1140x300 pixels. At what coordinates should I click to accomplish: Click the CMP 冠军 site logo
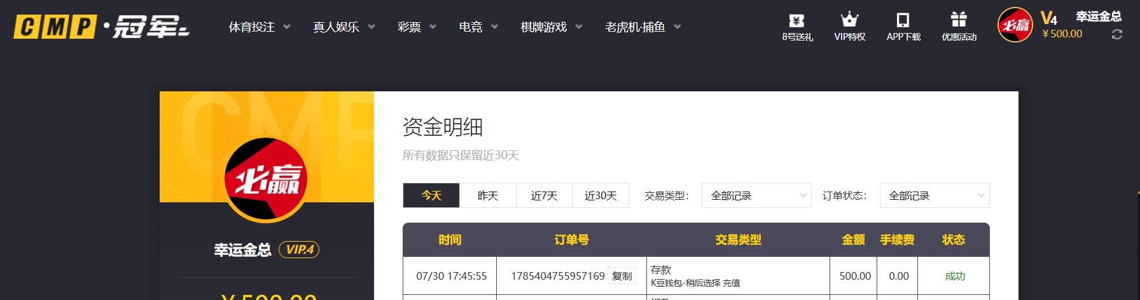click(102, 27)
